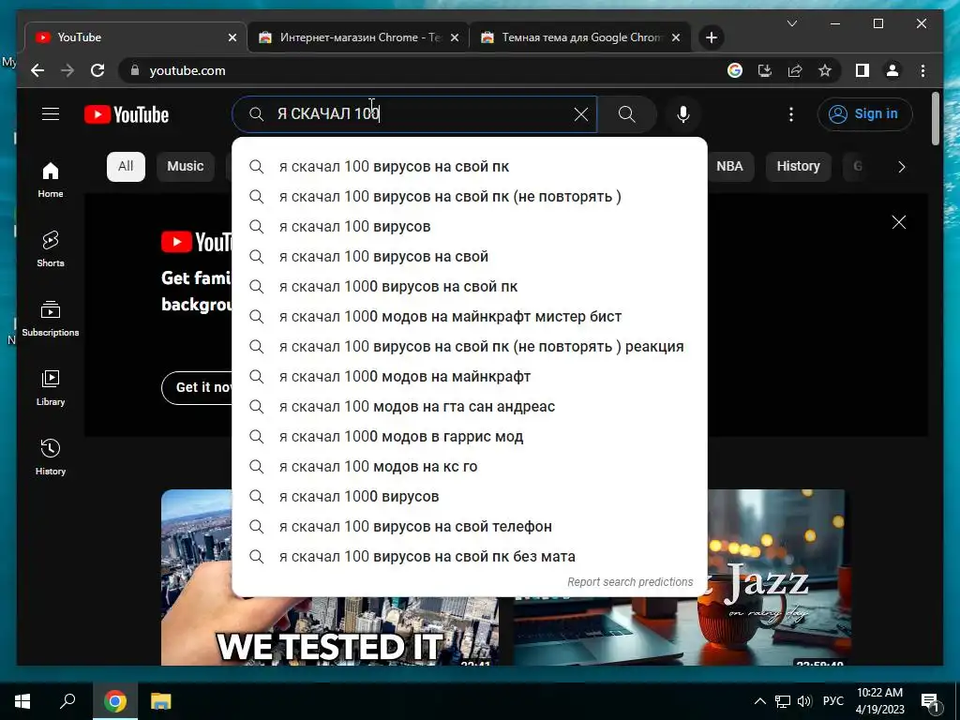Screen dimensions: 960x720
Task: Open Subscriptions in the sidebar
Action: (51, 319)
